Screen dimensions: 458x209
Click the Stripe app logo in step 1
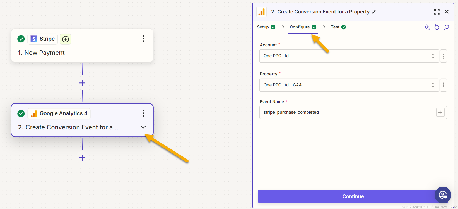34,39
